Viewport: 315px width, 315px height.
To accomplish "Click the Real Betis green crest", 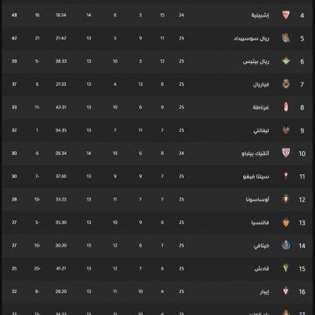I will click(x=286, y=61).
